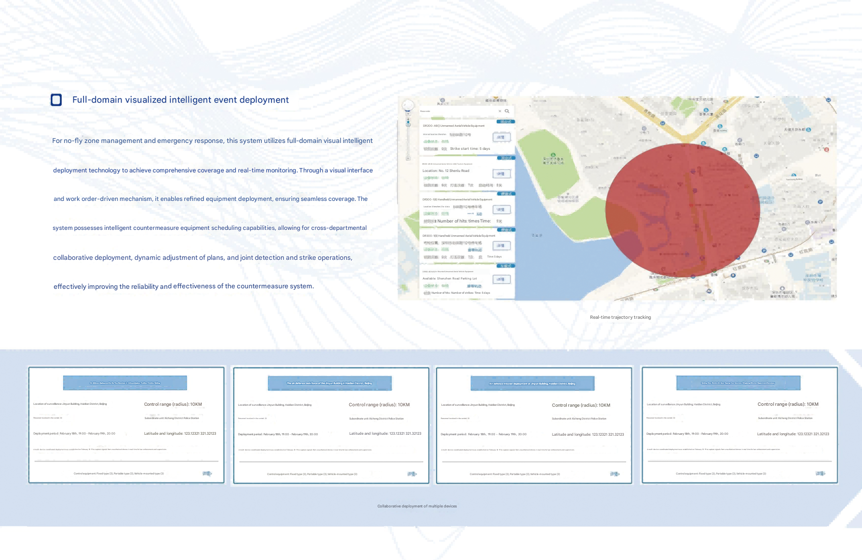Click blue mode tag above 'Available: Shenzhen Road Parking Lot' card
Viewport: 862px width, 560px height.
(506, 266)
